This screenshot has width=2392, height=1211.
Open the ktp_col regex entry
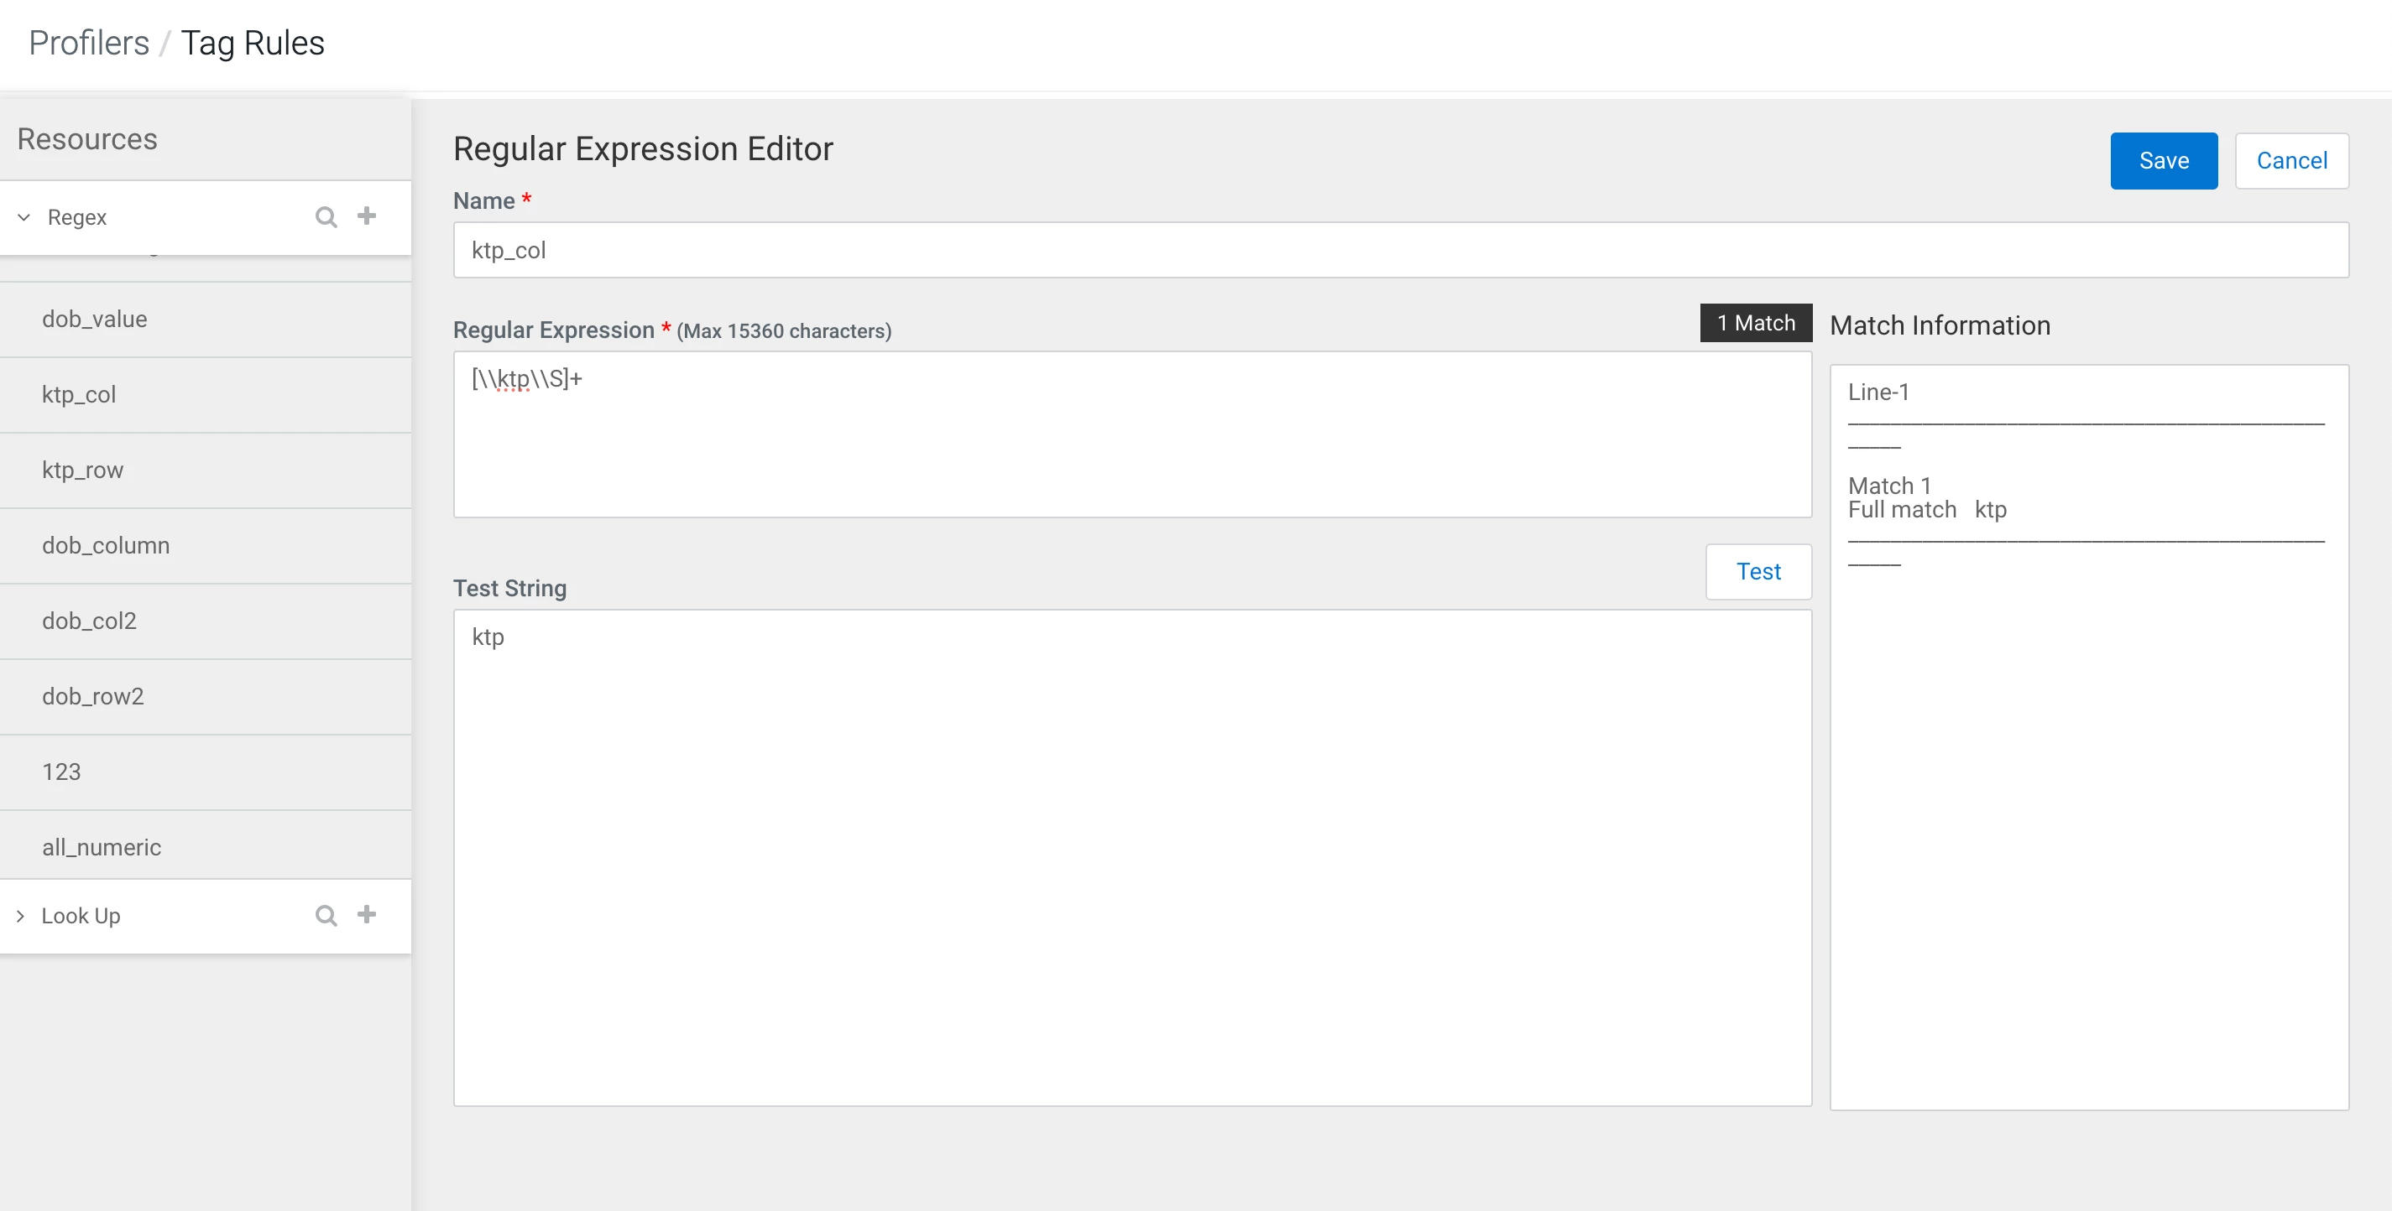point(206,394)
